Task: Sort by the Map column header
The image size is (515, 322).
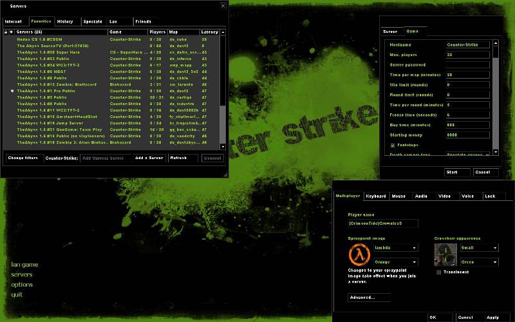Action: pyautogui.click(x=183, y=32)
